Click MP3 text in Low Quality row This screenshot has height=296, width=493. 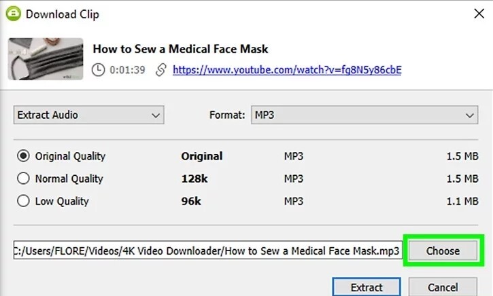tap(294, 201)
